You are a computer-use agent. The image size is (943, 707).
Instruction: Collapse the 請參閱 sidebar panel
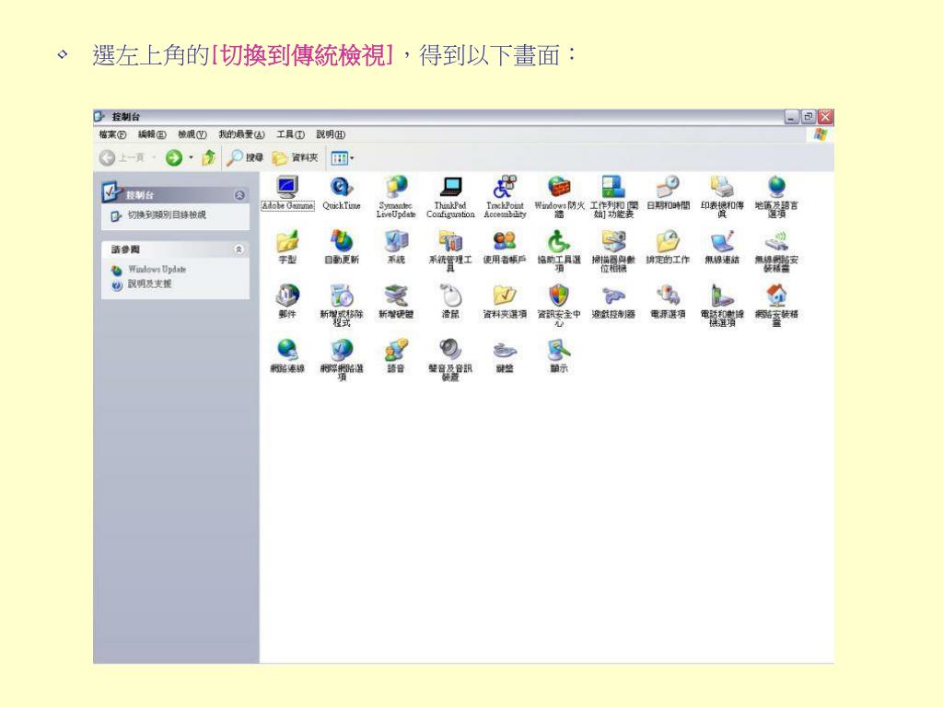[239, 249]
